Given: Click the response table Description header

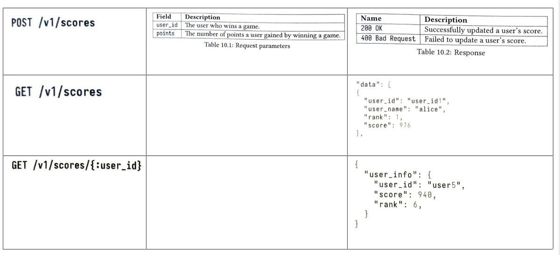Looking at the screenshot, I should [x=446, y=20].
